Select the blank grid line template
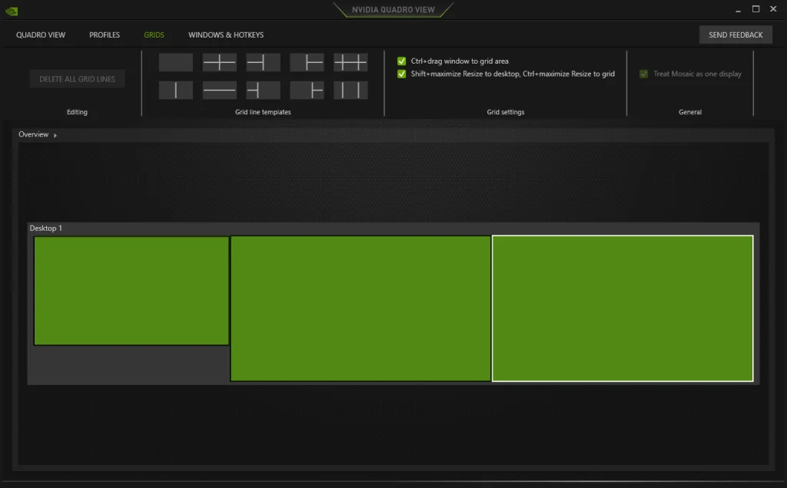 (175, 62)
